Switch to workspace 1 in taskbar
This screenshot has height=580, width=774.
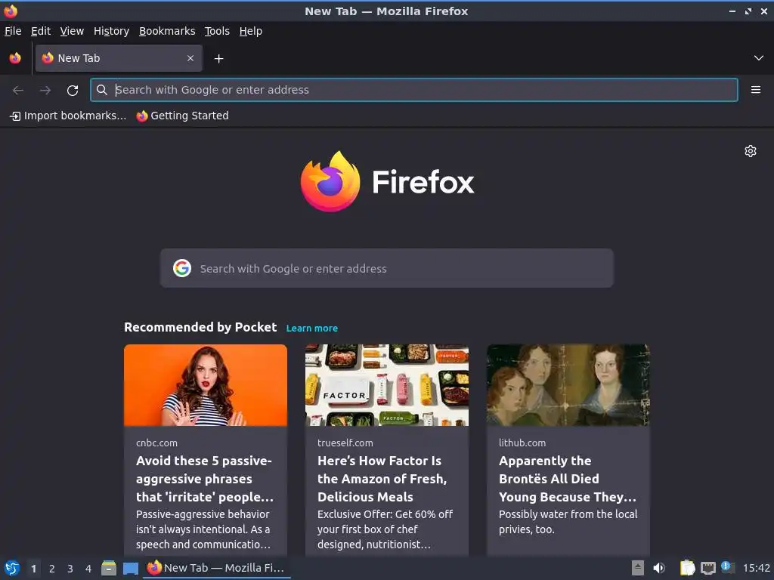tap(33, 569)
